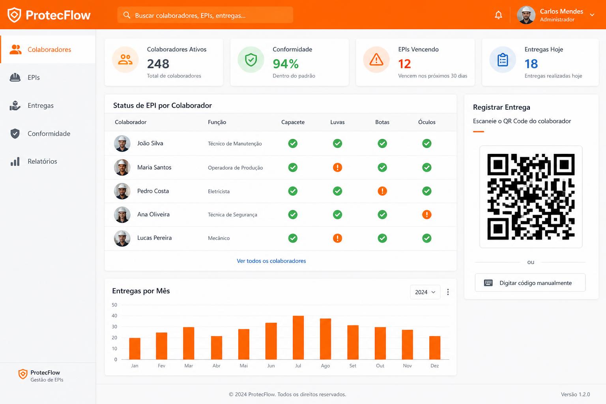Click João Silva's Óculos check icon
Image resolution: width=606 pixels, height=404 pixels.
coord(427,144)
